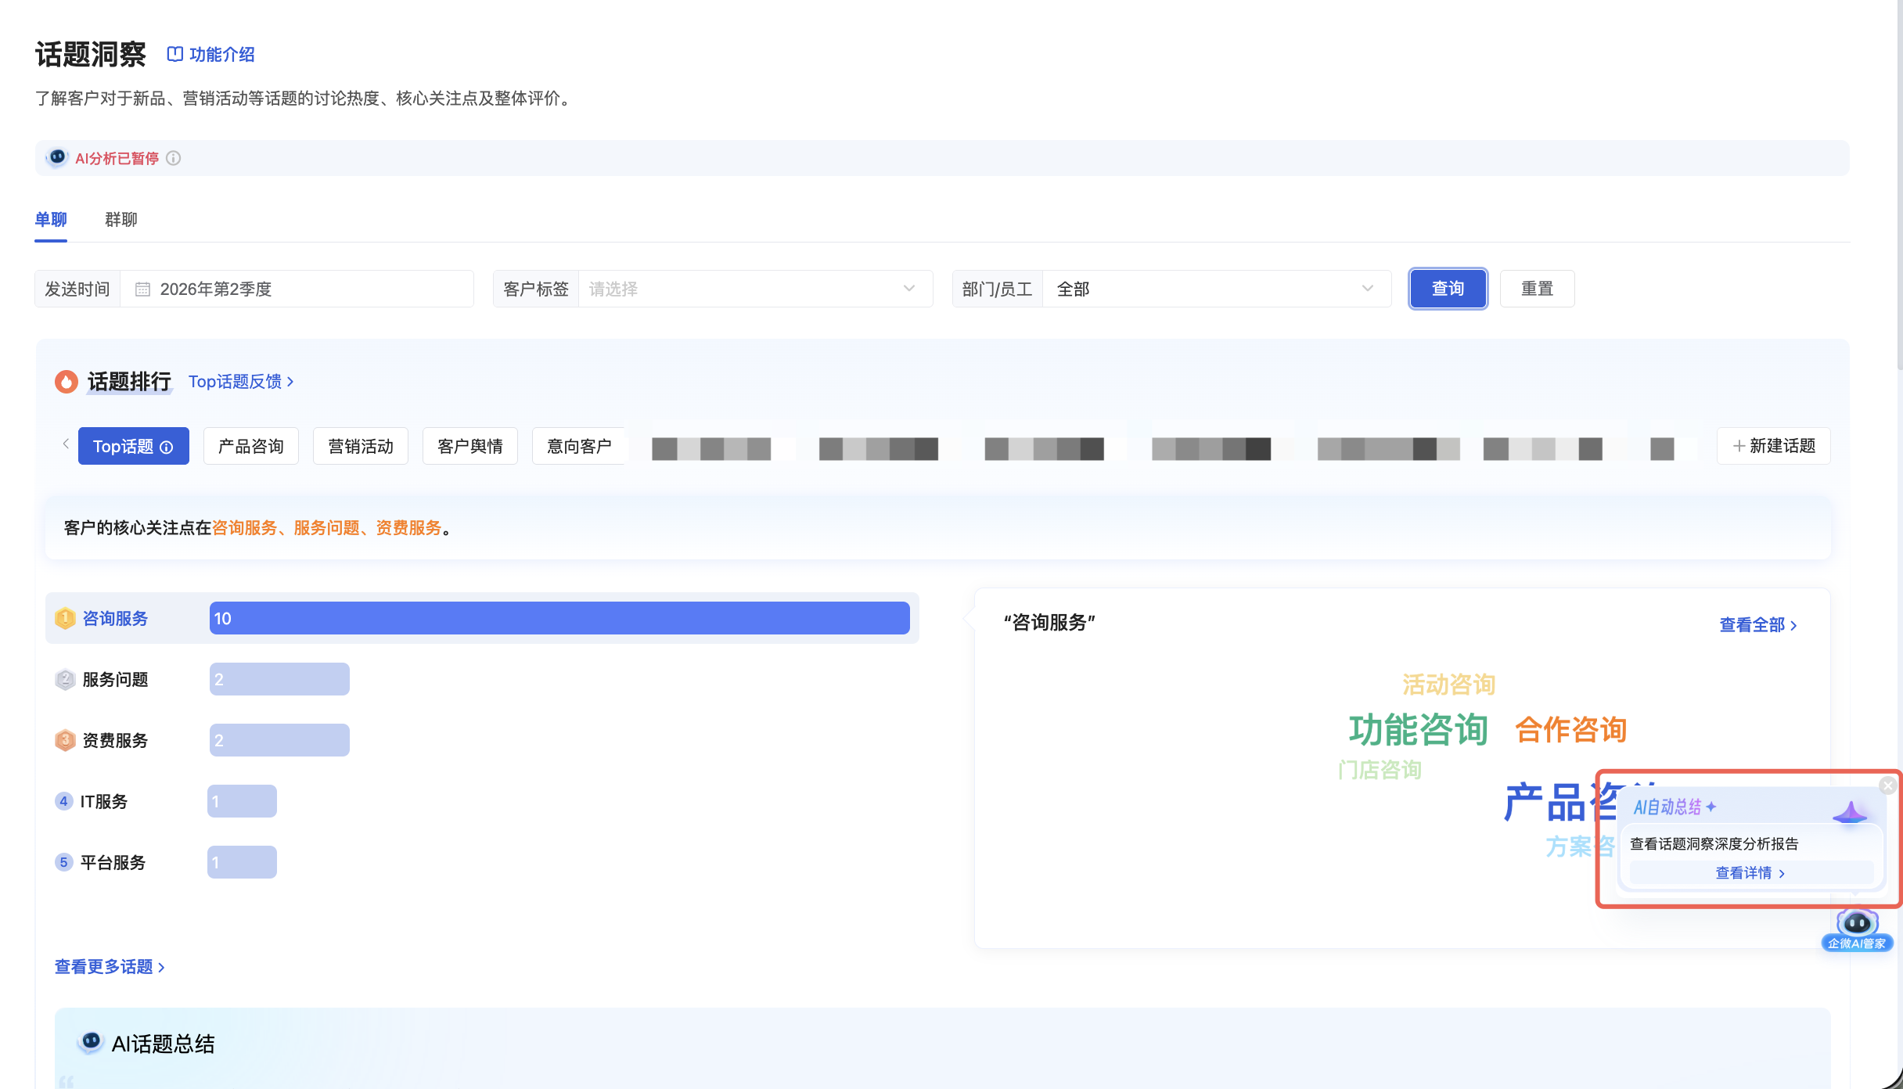Image resolution: width=1903 pixels, height=1089 pixels.
Task: Click 活动咨询 in the word cloud
Action: coord(1448,685)
